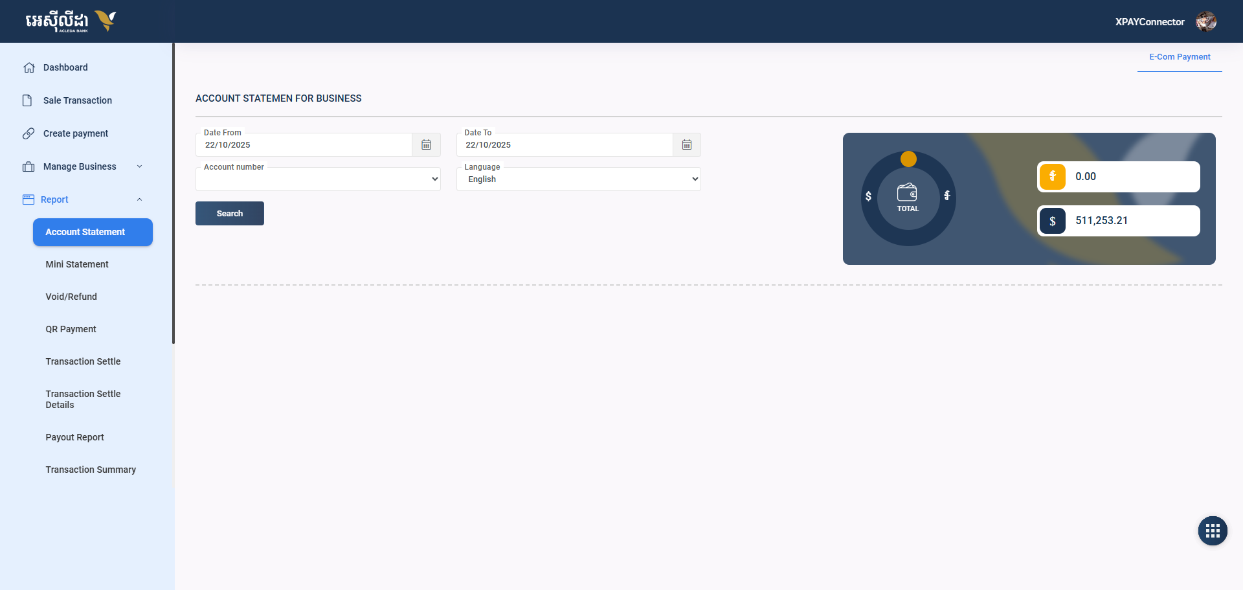Viewport: 1243px width, 590px height.
Task: Open the floating apps grid button
Action: pyautogui.click(x=1213, y=531)
